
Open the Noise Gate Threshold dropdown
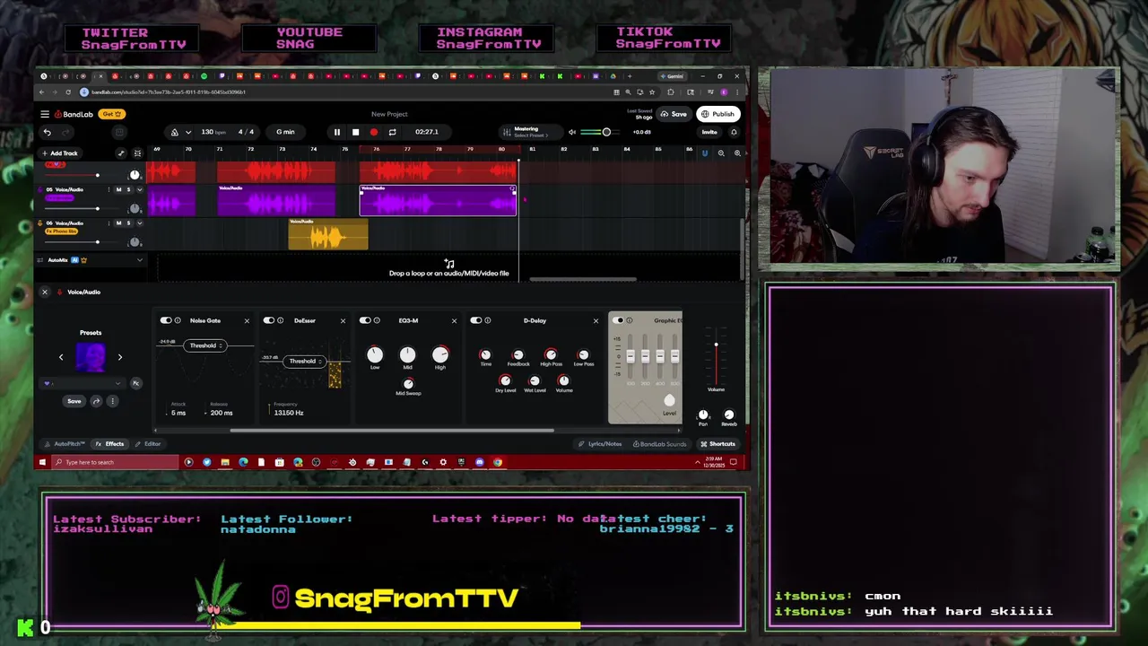[x=205, y=345]
